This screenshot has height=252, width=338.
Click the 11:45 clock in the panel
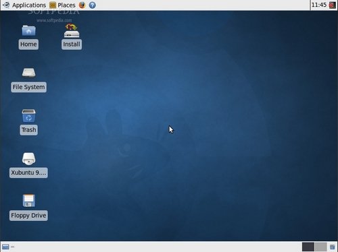[319, 5]
